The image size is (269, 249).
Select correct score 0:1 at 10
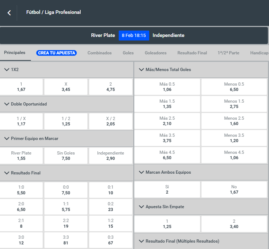point(111,190)
